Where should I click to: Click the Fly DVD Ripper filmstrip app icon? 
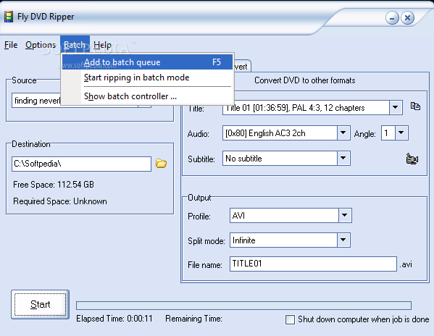coord(9,17)
